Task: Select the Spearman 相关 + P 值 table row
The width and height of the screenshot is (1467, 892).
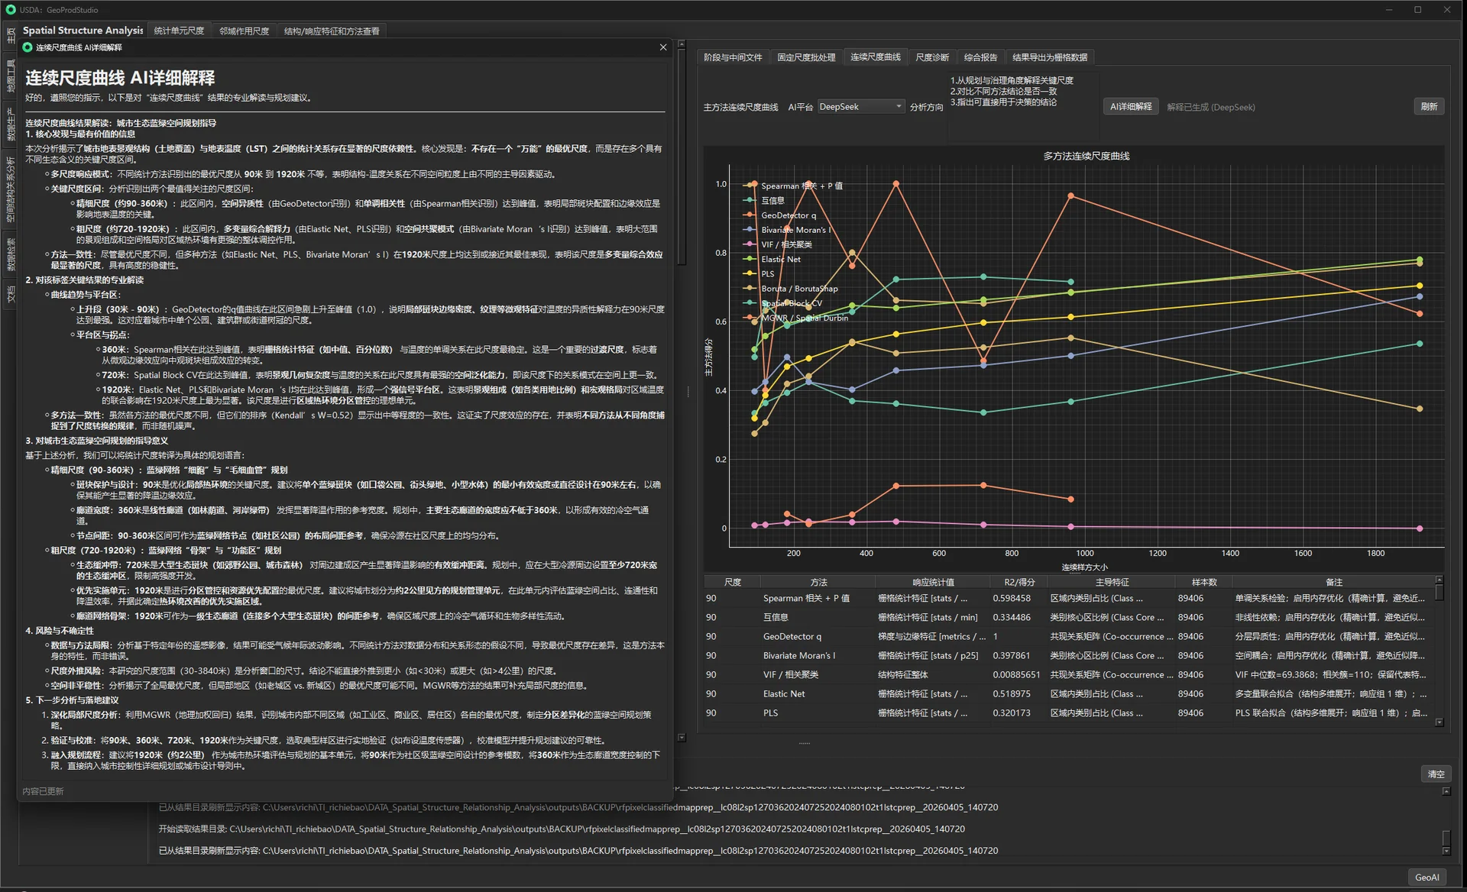Action: click(x=1068, y=598)
